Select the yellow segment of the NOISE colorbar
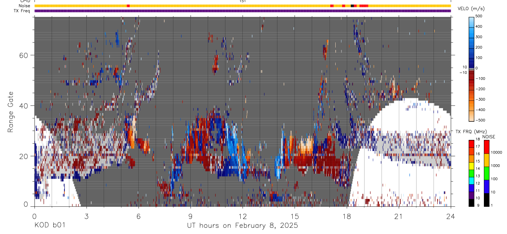 tap(486, 160)
